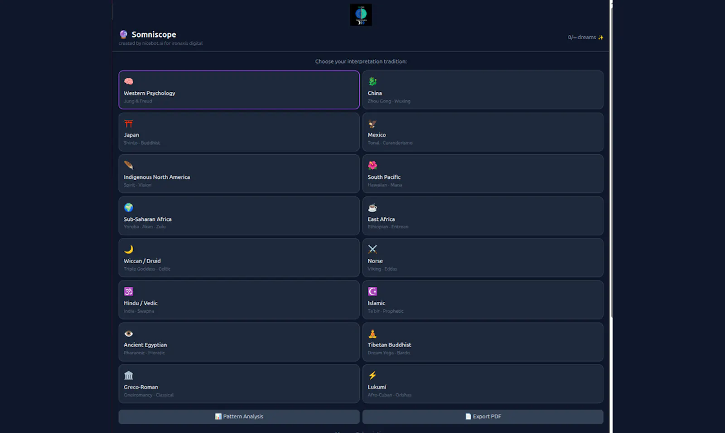This screenshot has height=433, width=725.
Task: Click the 'Afro-Cuban · Orishas' subtitle
Action: click(390, 395)
